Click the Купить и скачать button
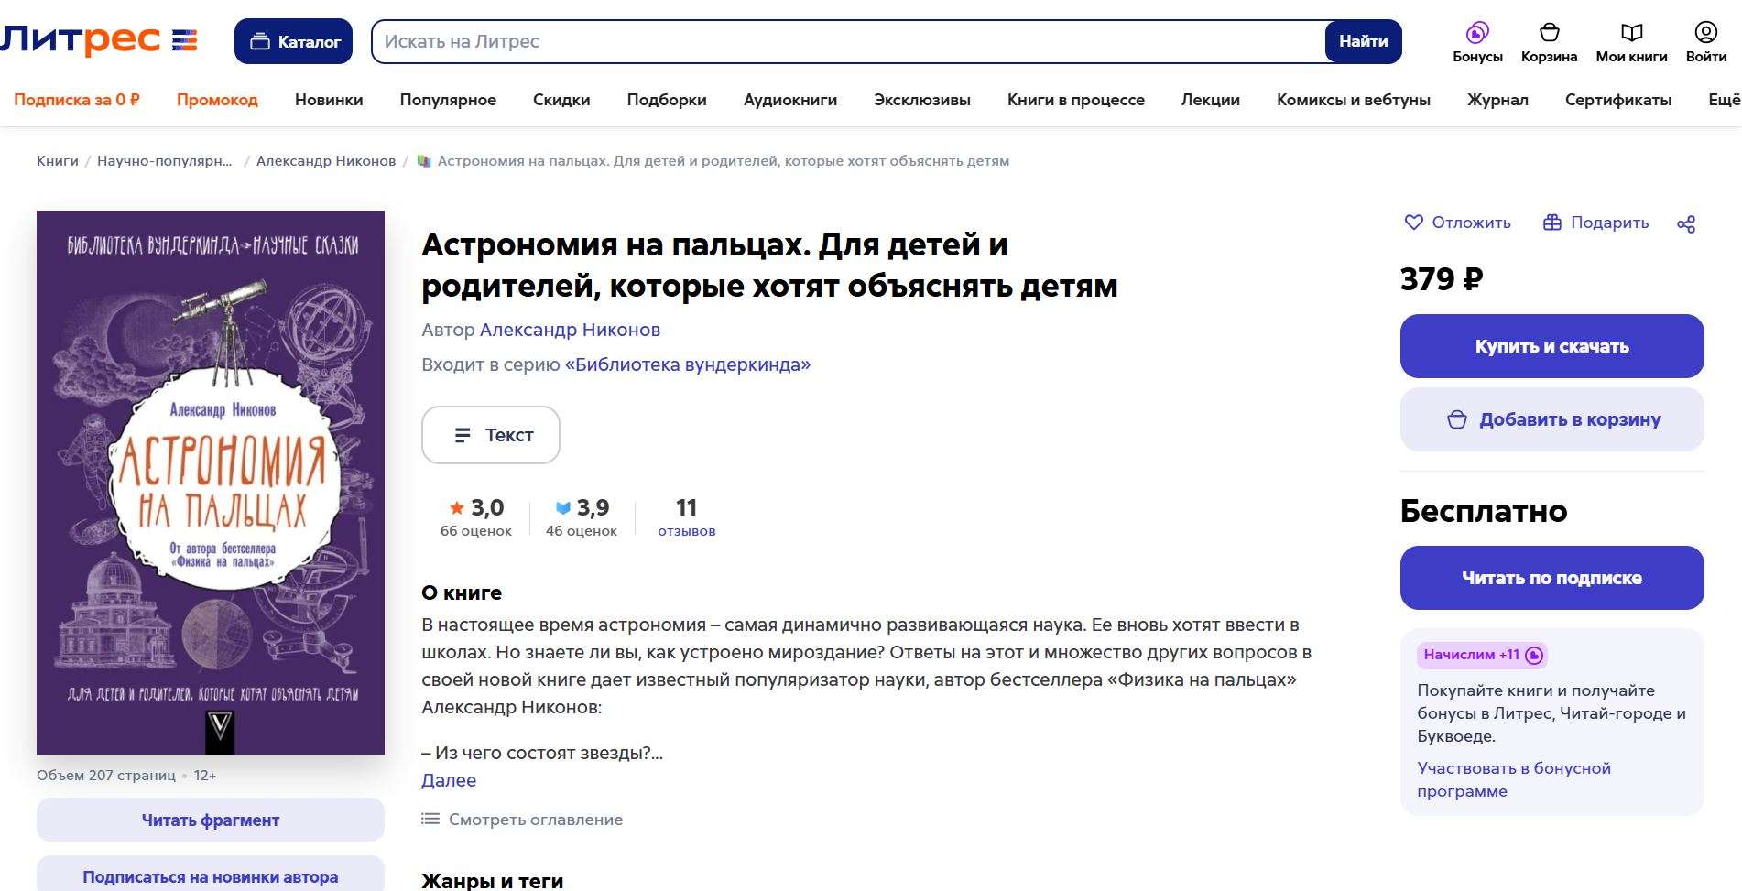 1551,346
